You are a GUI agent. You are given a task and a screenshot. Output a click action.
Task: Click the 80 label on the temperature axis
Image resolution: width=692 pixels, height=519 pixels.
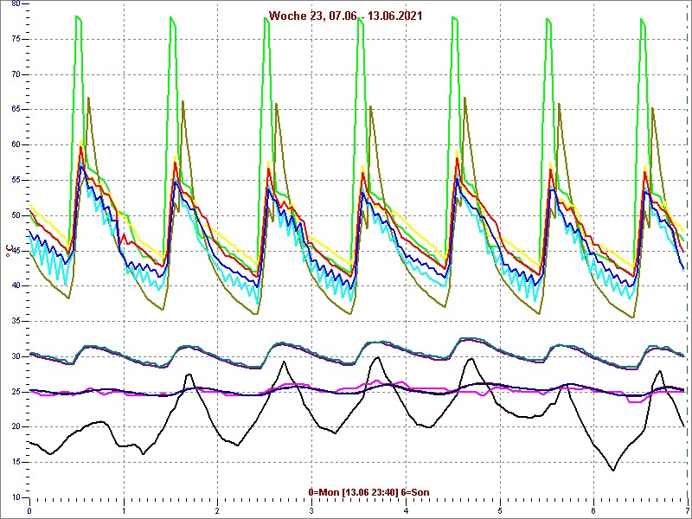[x=15, y=3]
